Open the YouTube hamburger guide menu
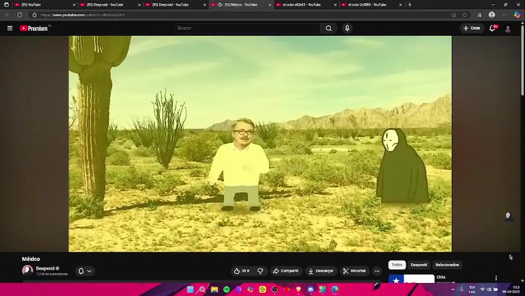The height and width of the screenshot is (296, 525). [10, 28]
